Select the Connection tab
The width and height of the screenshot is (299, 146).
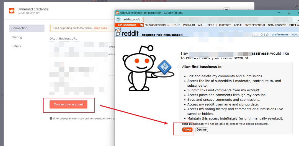pyautogui.click(x=27, y=28)
